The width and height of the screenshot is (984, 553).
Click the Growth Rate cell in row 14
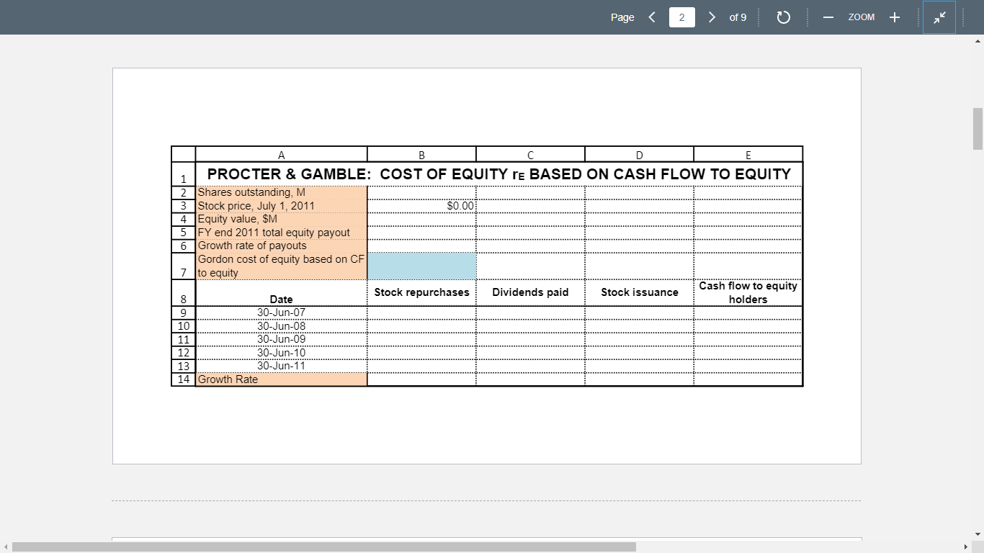coord(281,379)
